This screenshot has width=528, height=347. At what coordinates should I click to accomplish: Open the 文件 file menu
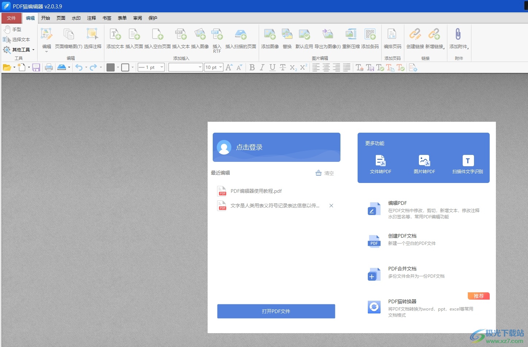pos(11,18)
